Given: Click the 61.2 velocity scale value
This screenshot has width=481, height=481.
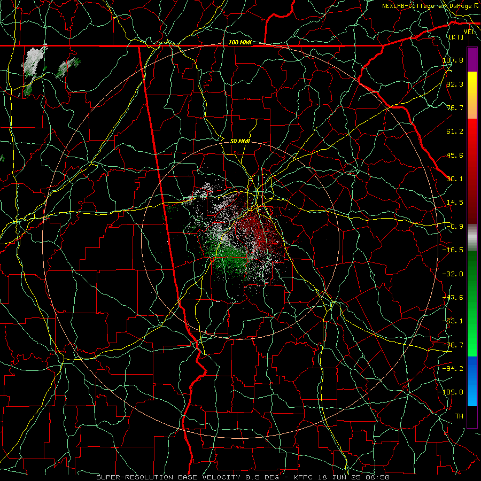Looking at the screenshot, I should point(455,131).
